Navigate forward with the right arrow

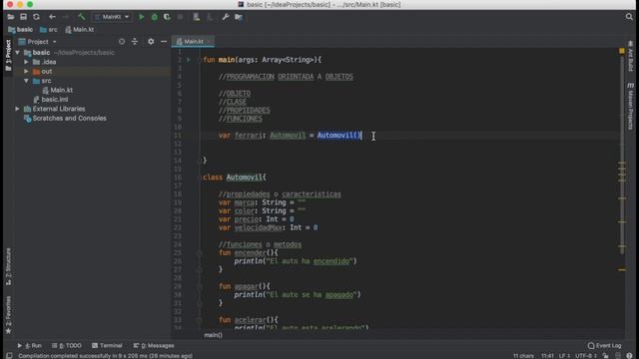65,17
